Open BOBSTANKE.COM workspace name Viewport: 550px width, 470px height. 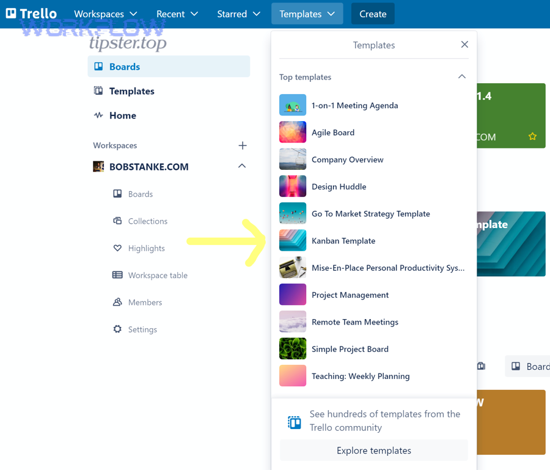pyautogui.click(x=148, y=167)
